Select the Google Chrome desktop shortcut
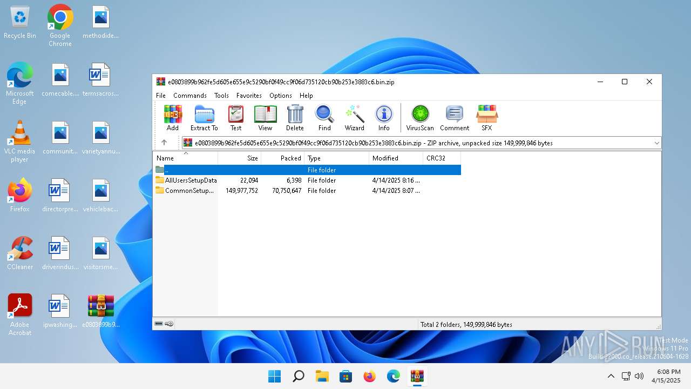691x389 pixels. (x=60, y=25)
